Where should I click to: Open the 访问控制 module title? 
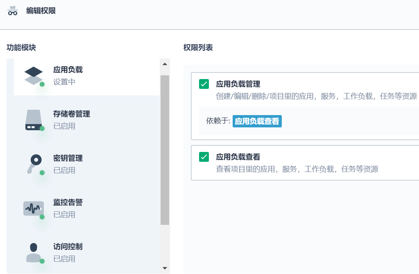(x=68, y=247)
